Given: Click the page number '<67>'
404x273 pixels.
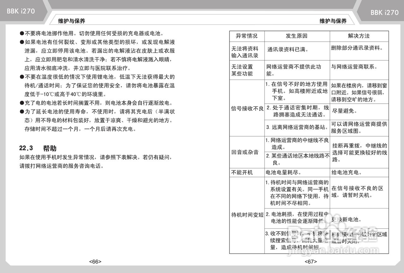Looking at the screenshot, I should coord(311,261).
